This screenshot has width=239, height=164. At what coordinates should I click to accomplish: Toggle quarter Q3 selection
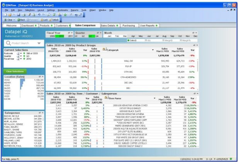[x=92, y=36]
